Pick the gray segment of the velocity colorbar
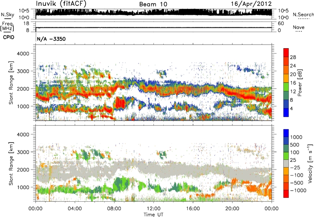314x217 pixels. pos(286,164)
